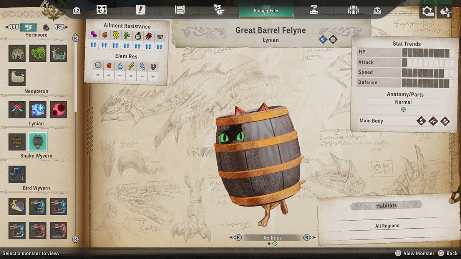Select the green Herbivore monster icon
The height and width of the screenshot is (259, 461).
click(x=38, y=53)
